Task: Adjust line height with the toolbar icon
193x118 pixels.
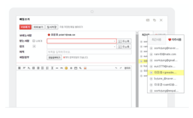Action: [52, 68]
